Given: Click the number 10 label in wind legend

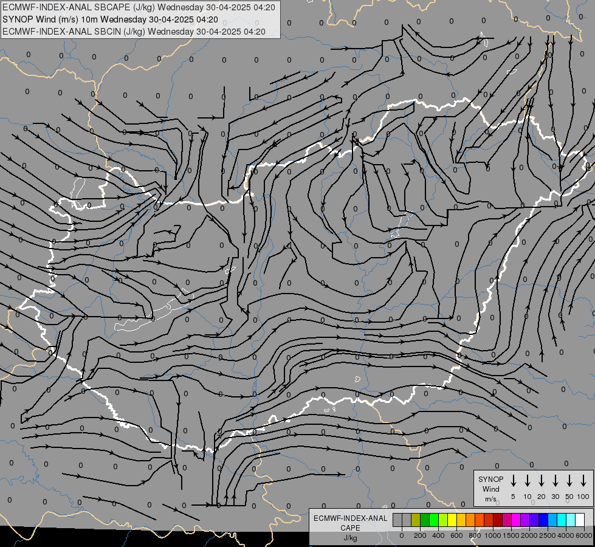Looking at the screenshot, I should click(528, 497).
